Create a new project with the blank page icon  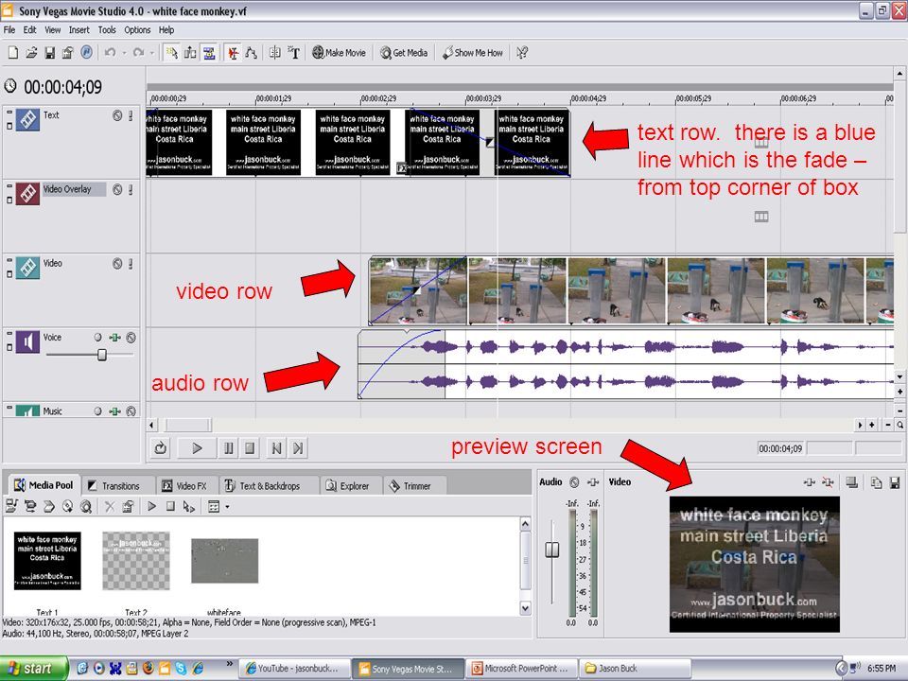coord(12,53)
